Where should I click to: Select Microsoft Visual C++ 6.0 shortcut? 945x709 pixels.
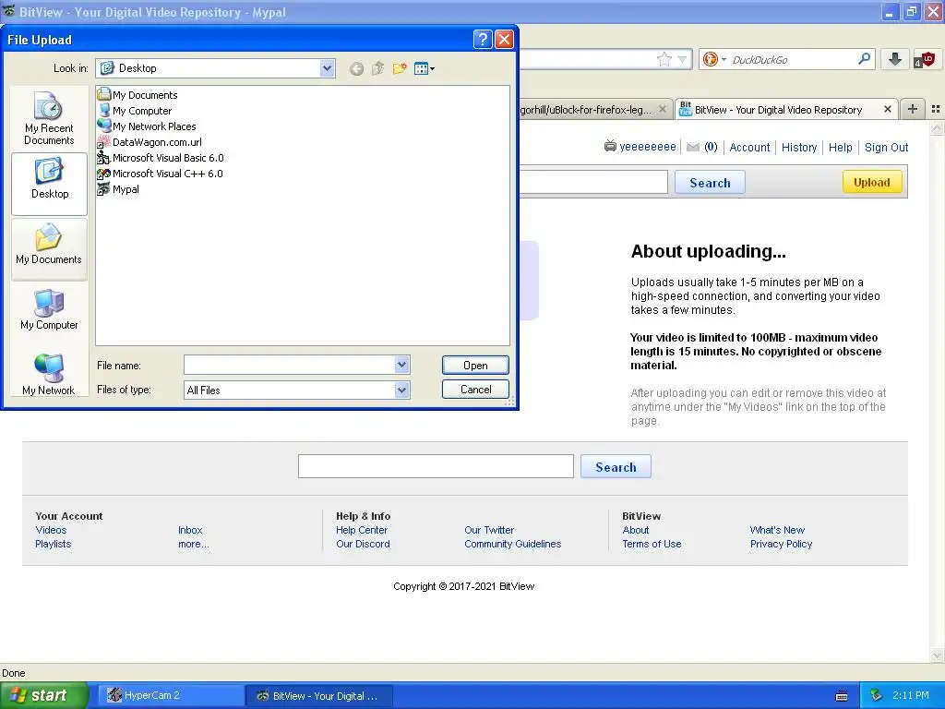[160, 173]
